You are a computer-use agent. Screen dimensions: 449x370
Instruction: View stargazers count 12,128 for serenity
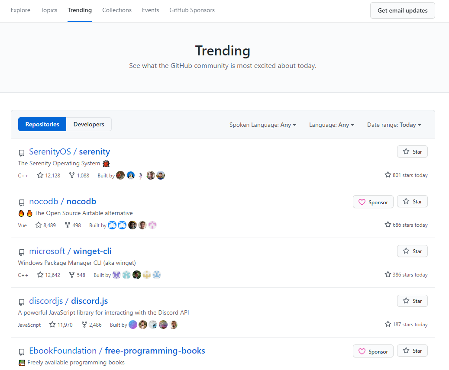48,175
